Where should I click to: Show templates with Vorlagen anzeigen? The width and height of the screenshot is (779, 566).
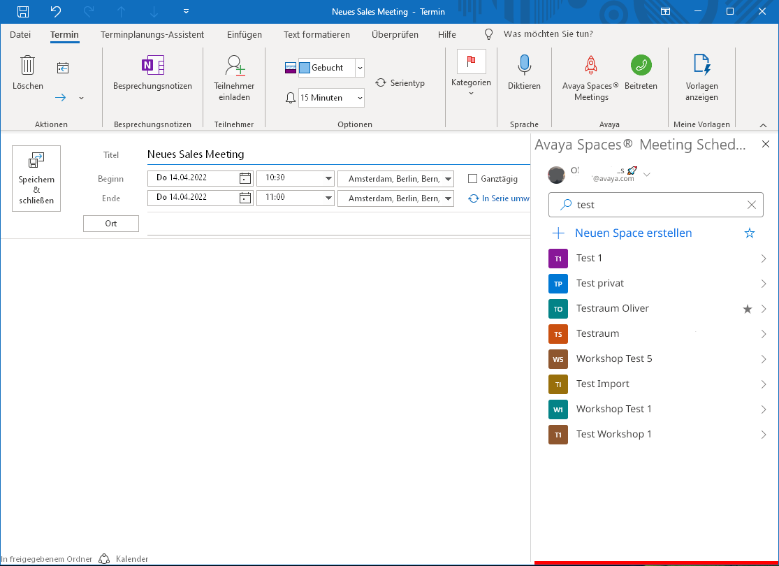[701, 77]
